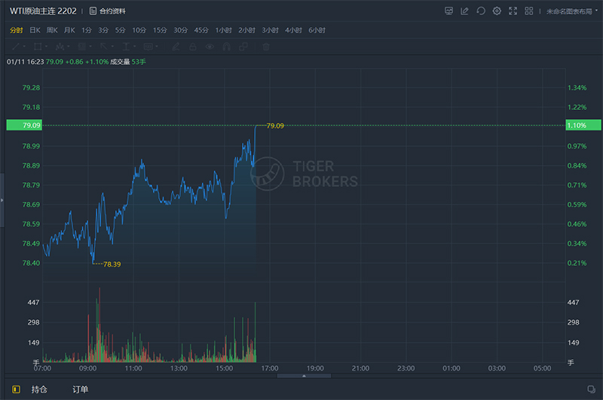
Task: Click the 1.10% percent label on right axis
Action: click(x=583, y=125)
